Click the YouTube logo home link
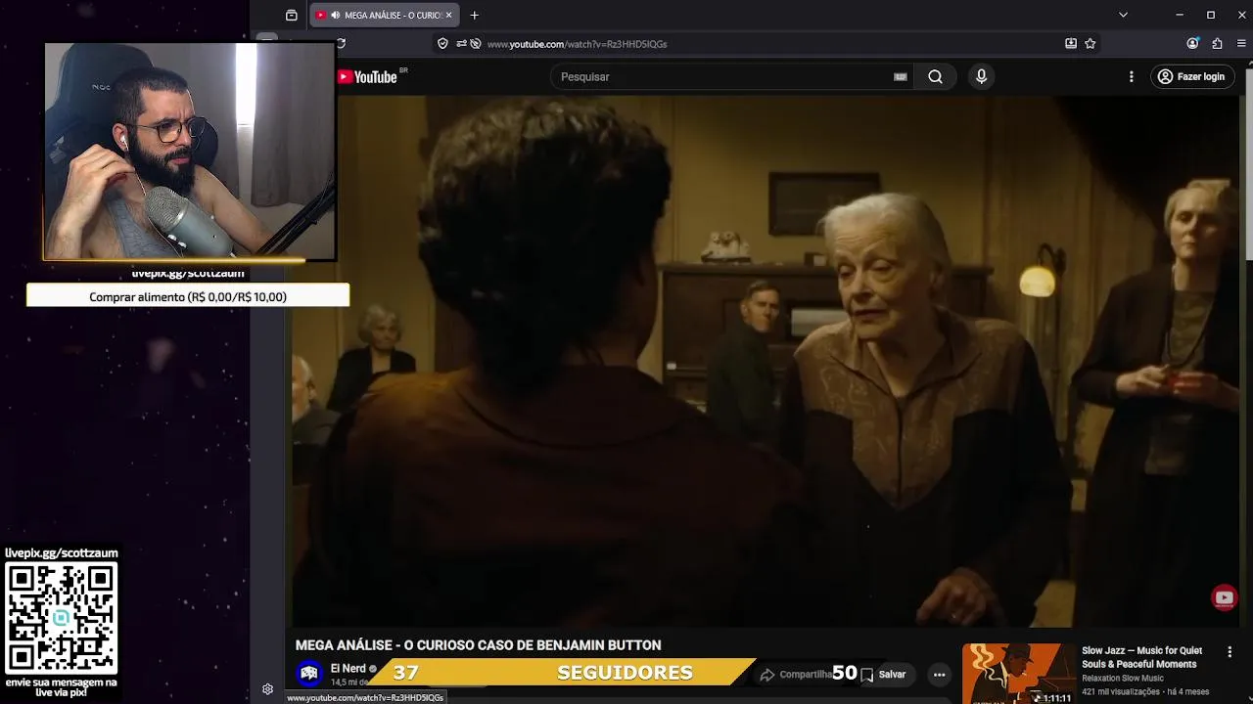Viewport: 1253px width, 704px height. point(367,77)
